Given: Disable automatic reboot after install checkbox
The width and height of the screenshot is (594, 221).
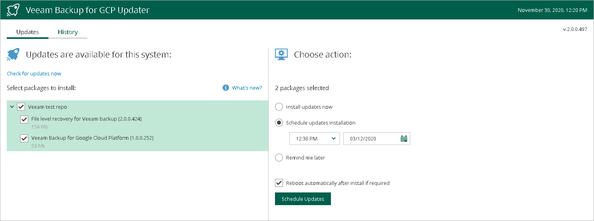Looking at the screenshot, I should 279,183.
